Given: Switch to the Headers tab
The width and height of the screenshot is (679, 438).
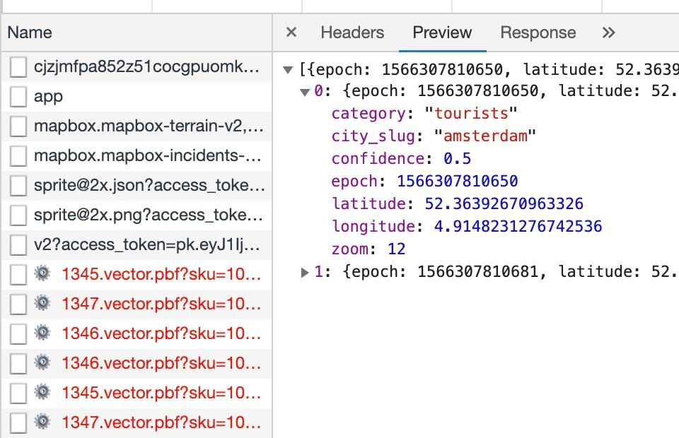Looking at the screenshot, I should (352, 32).
